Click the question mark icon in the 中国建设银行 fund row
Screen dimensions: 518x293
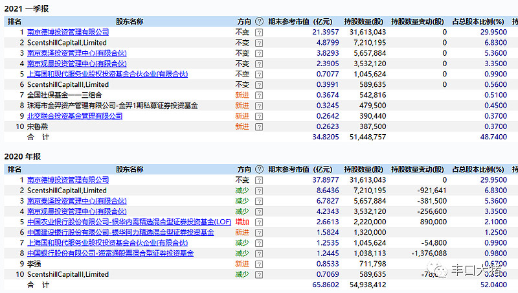(259, 233)
